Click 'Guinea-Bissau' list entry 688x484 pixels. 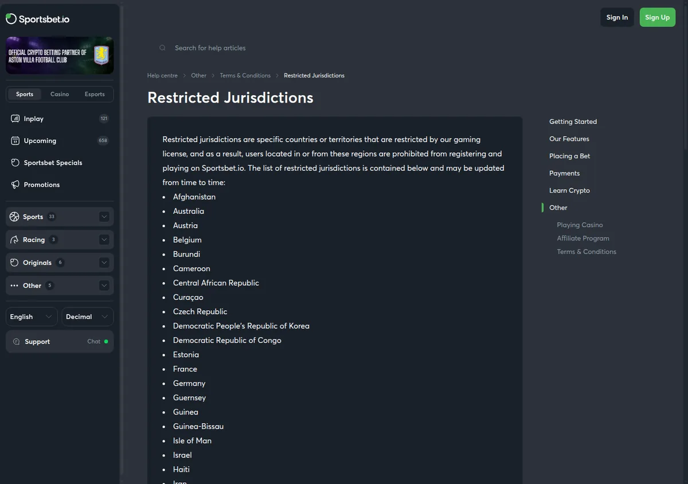(198, 426)
